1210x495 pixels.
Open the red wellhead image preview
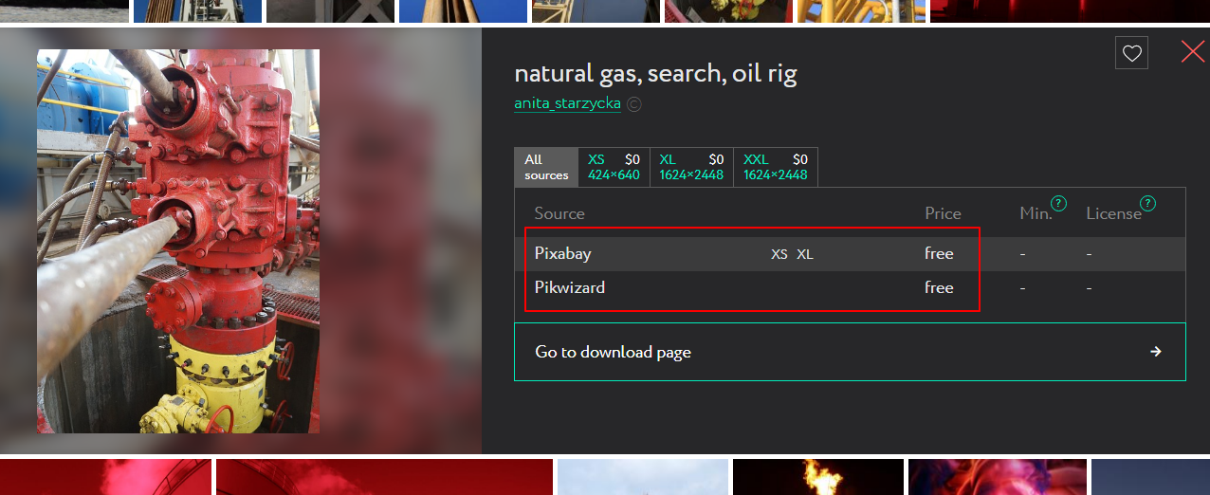pos(178,241)
